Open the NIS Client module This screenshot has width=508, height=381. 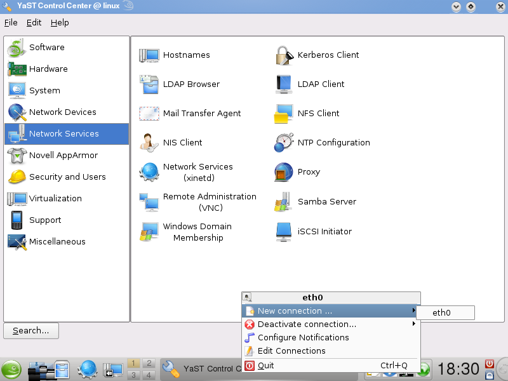click(x=171, y=142)
